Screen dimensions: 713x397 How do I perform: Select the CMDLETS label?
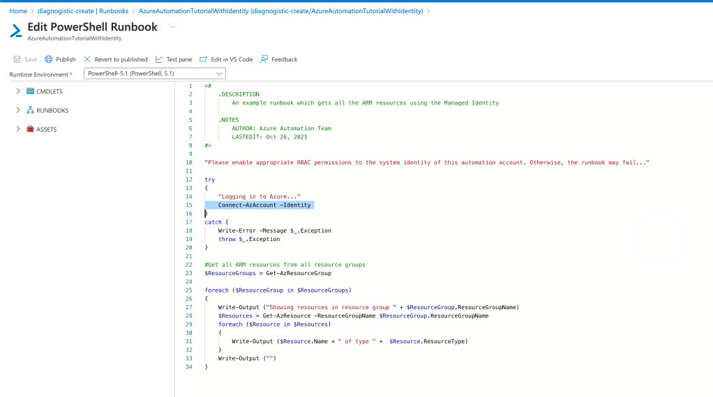(x=50, y=91)
